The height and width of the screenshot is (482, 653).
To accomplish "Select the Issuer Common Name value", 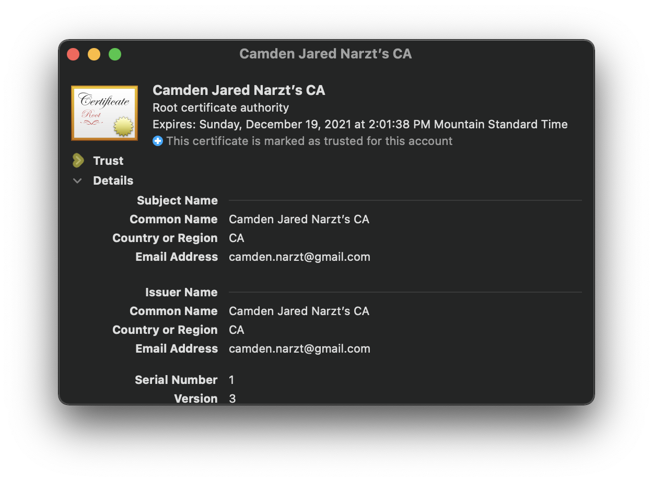I will (x=299, y=311).
